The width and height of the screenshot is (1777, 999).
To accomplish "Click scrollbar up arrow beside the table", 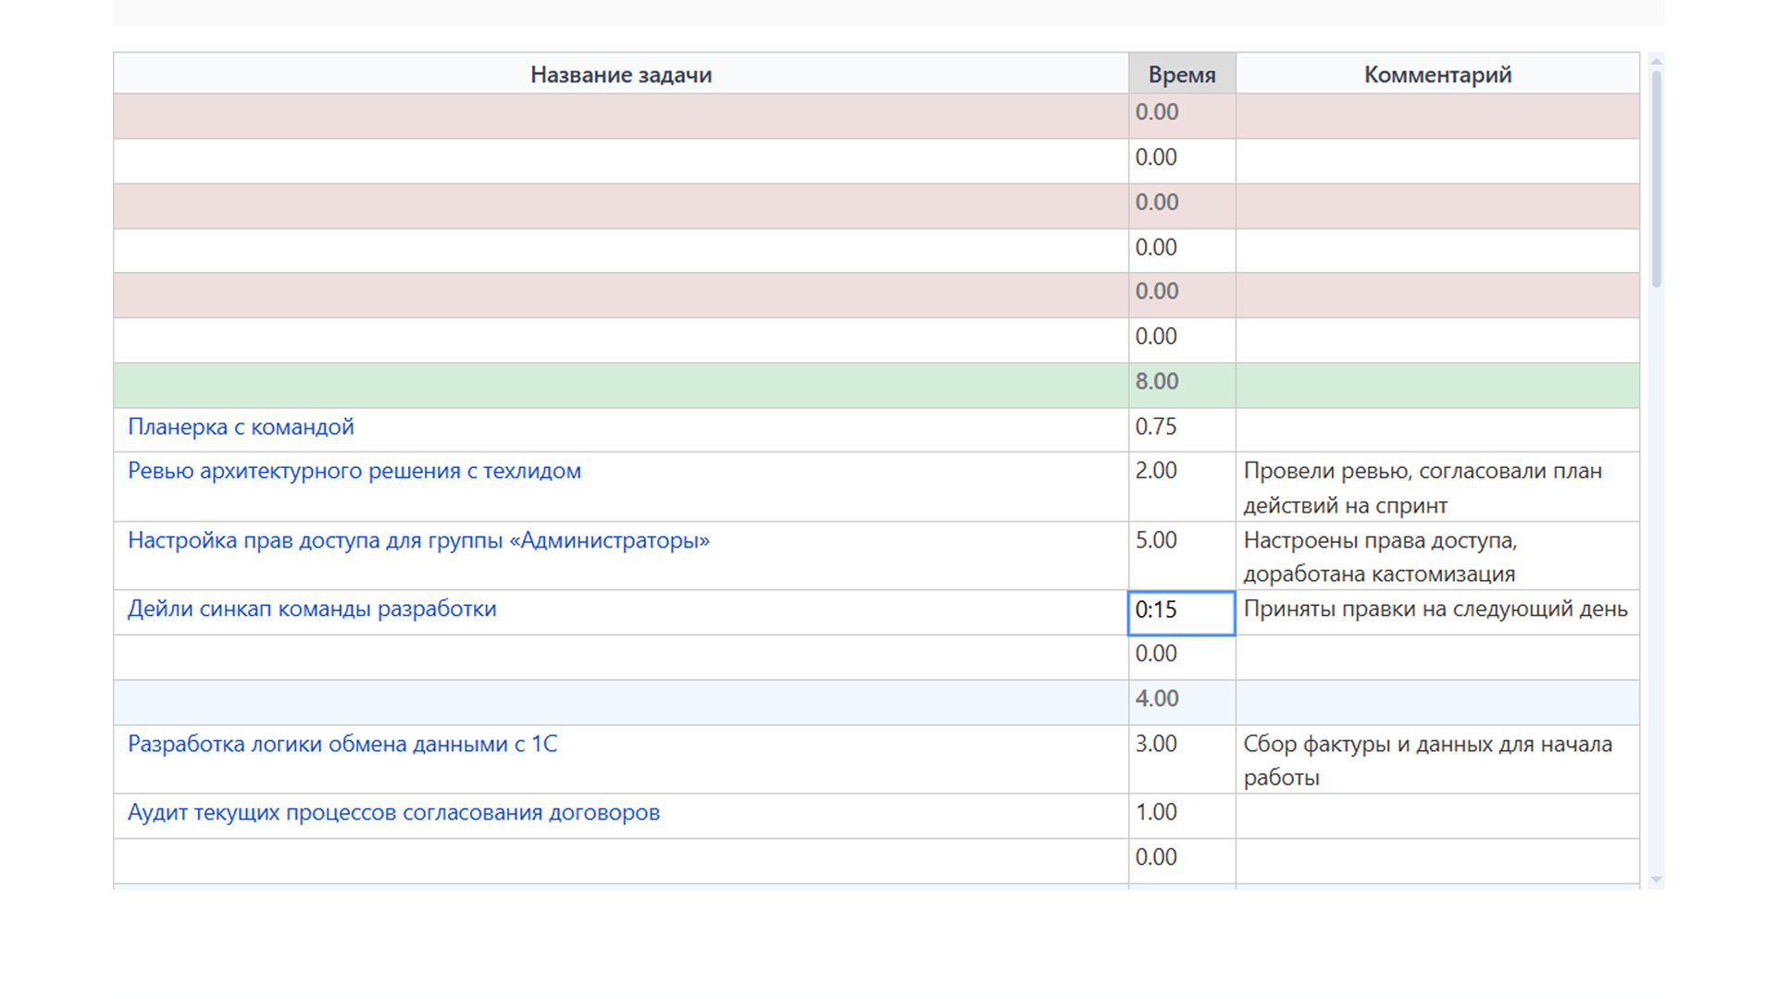I will [x=1656, y=62].
